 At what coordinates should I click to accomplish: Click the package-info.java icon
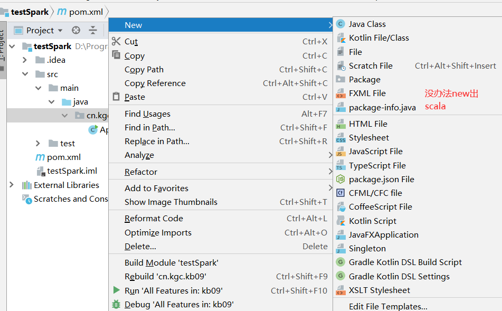(x=340, y=107)
